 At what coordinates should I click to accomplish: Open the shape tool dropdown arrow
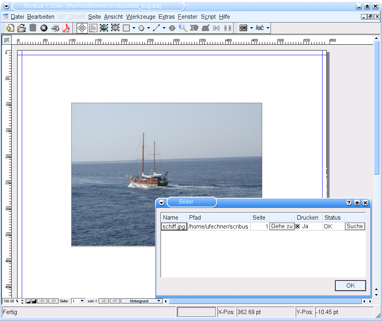coord(134,28)
